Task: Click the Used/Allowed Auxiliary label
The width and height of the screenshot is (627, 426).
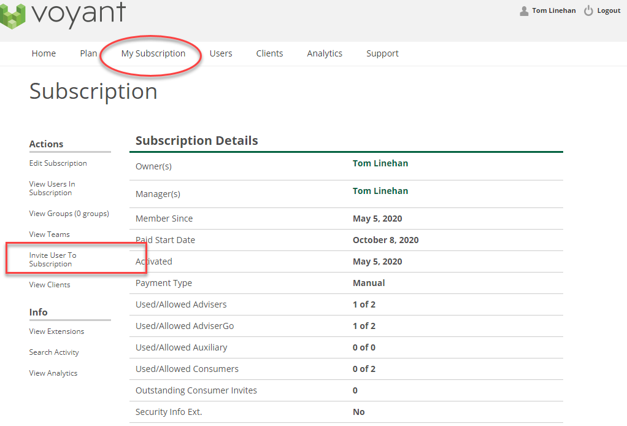Action: click(x=182, y=347)
